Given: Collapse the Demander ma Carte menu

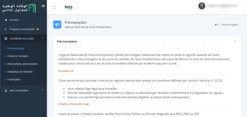Looking at the screenshot, I should click(x=43, y=38).
